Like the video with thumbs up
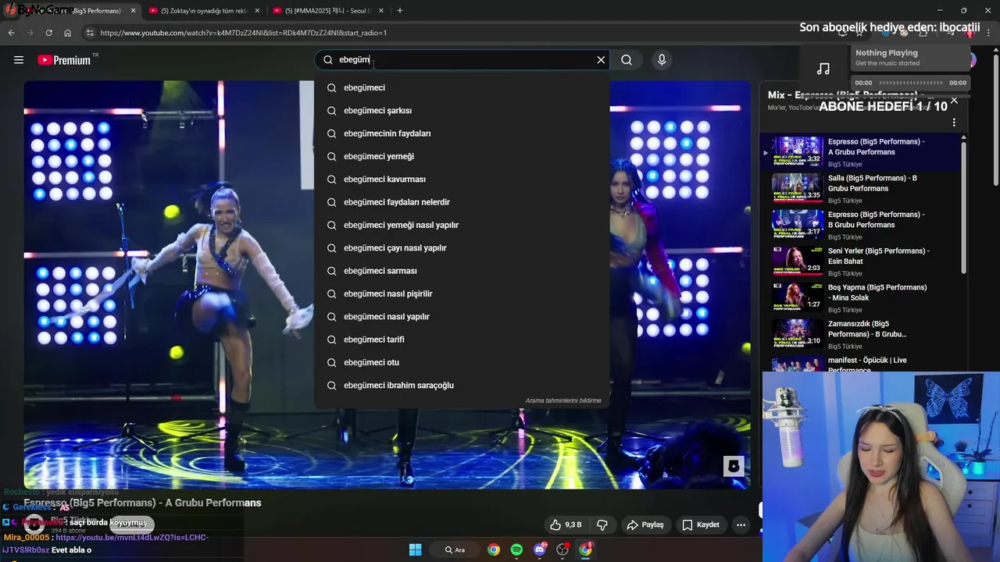 pos(566,525)
